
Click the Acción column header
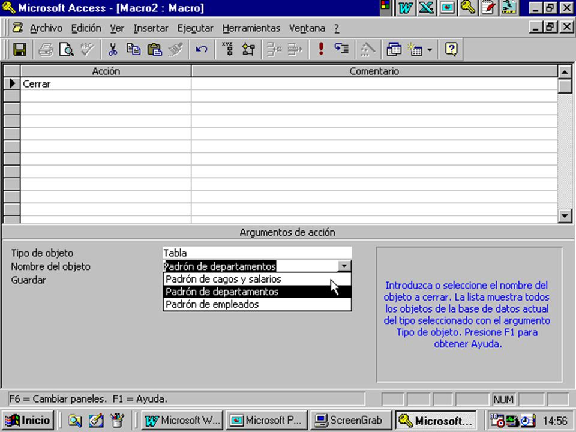click(106, 71)
